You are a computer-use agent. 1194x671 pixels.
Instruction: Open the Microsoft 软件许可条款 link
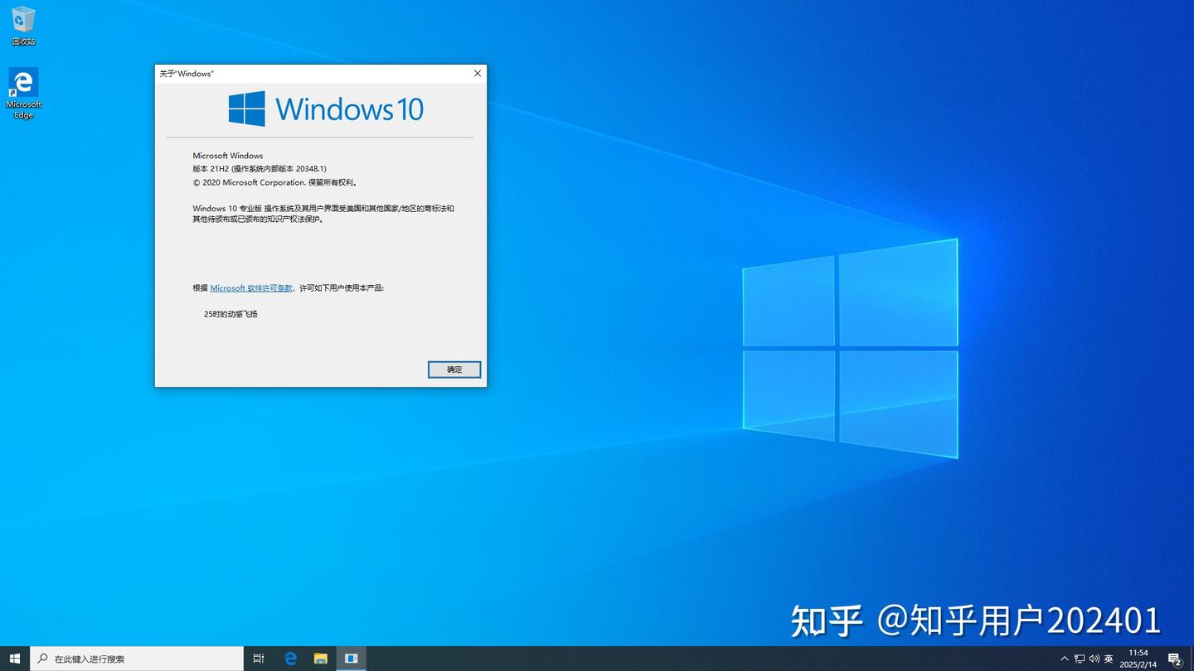tap(250, 287)
